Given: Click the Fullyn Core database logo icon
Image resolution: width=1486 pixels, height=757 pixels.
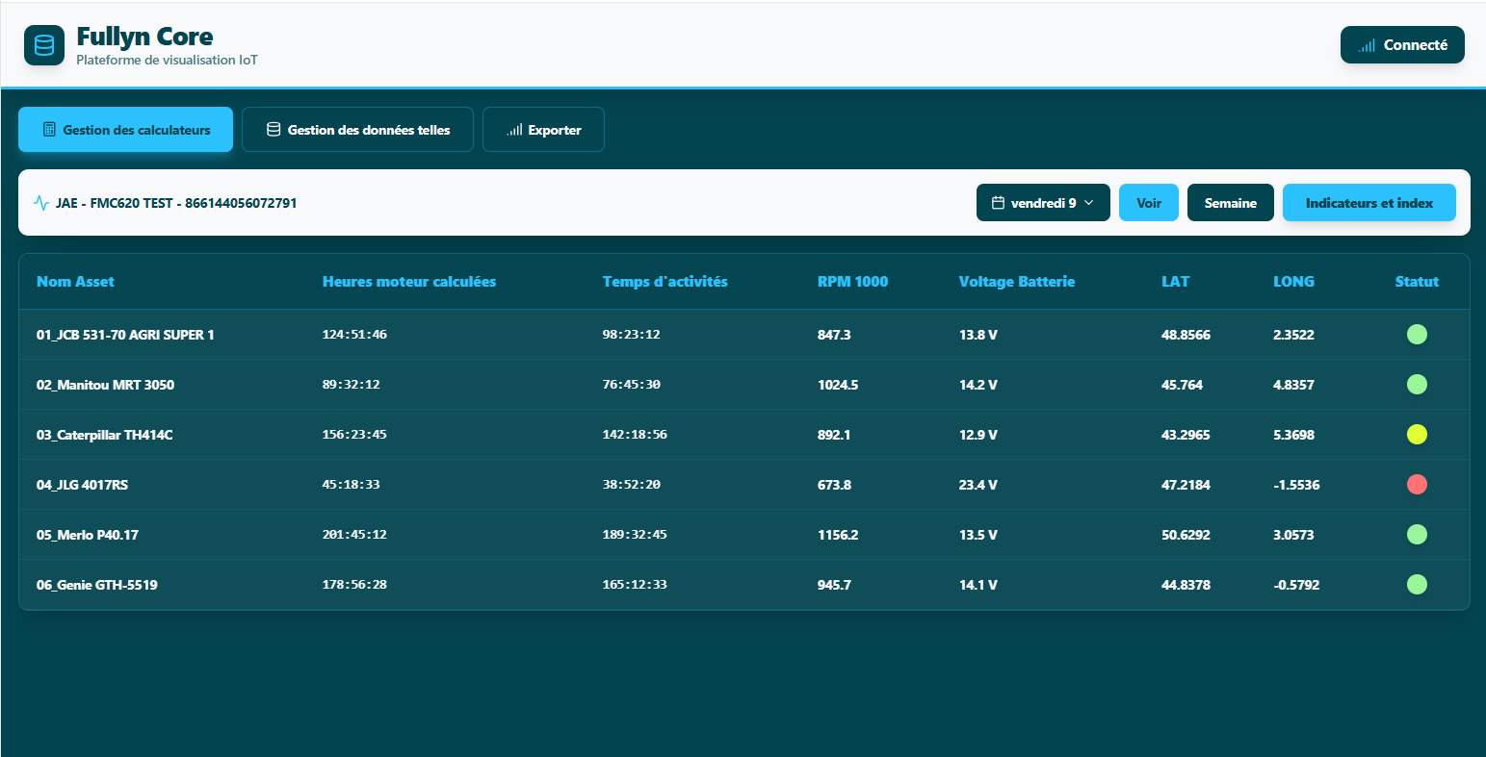Looking at the screenshot, I should coord(44,45).
